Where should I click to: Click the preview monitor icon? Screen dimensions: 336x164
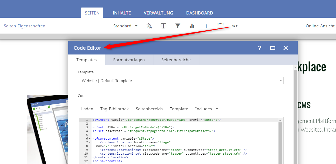click(163, 26)
